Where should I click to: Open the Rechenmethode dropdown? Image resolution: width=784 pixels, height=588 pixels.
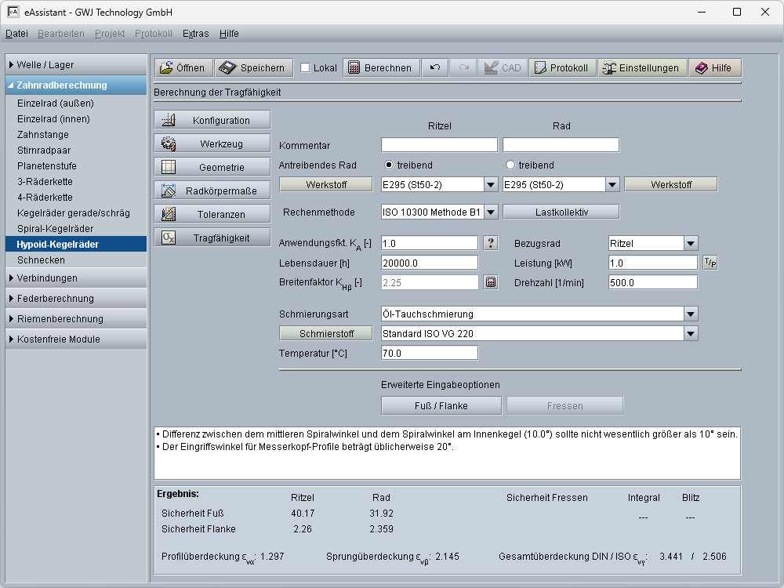[x=491, y=212]
